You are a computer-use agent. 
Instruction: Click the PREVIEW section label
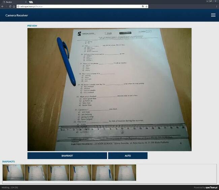32,26
